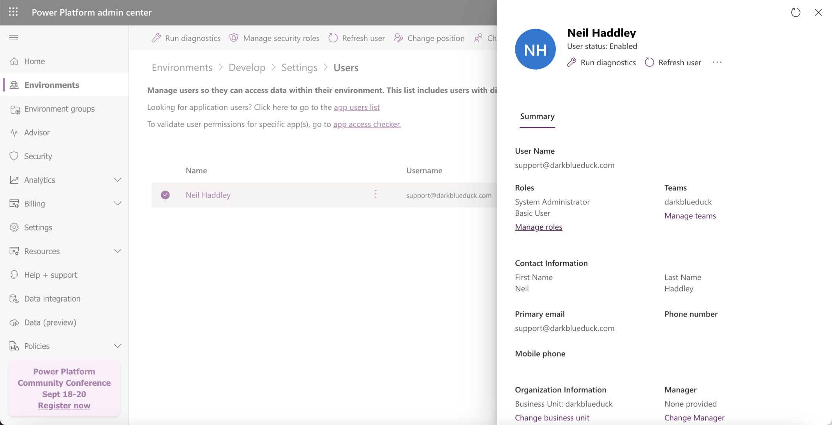Select the Security shield icon in sidebar
Screen dimensions: 832x425
(x=14, y=156)
